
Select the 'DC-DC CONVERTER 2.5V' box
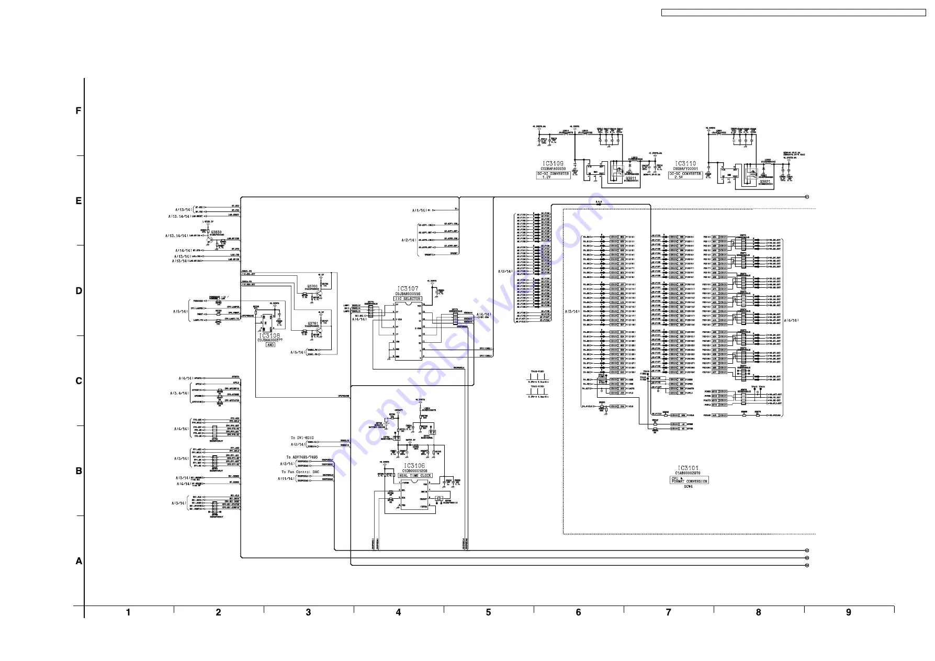685,175
